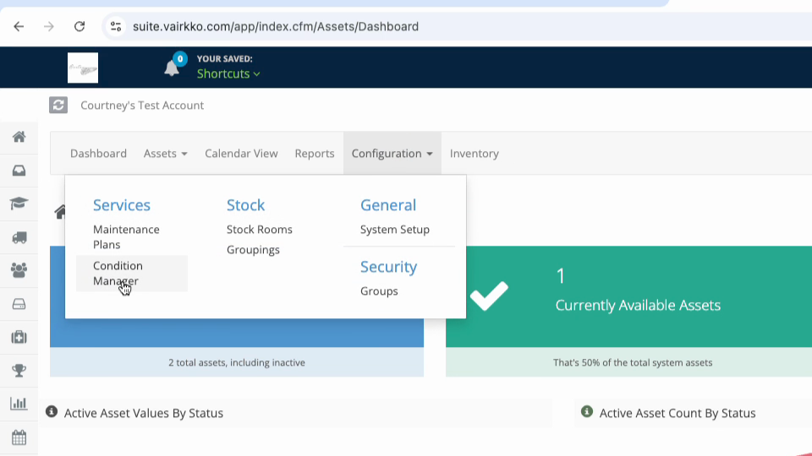This screenshot has width=812, height=456.
Task: Open the inbox tray sidebar icon
Action: [x=19, y=171]
